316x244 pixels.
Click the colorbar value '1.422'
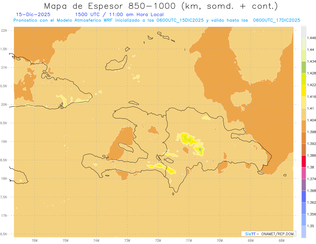tap(312, 85)
